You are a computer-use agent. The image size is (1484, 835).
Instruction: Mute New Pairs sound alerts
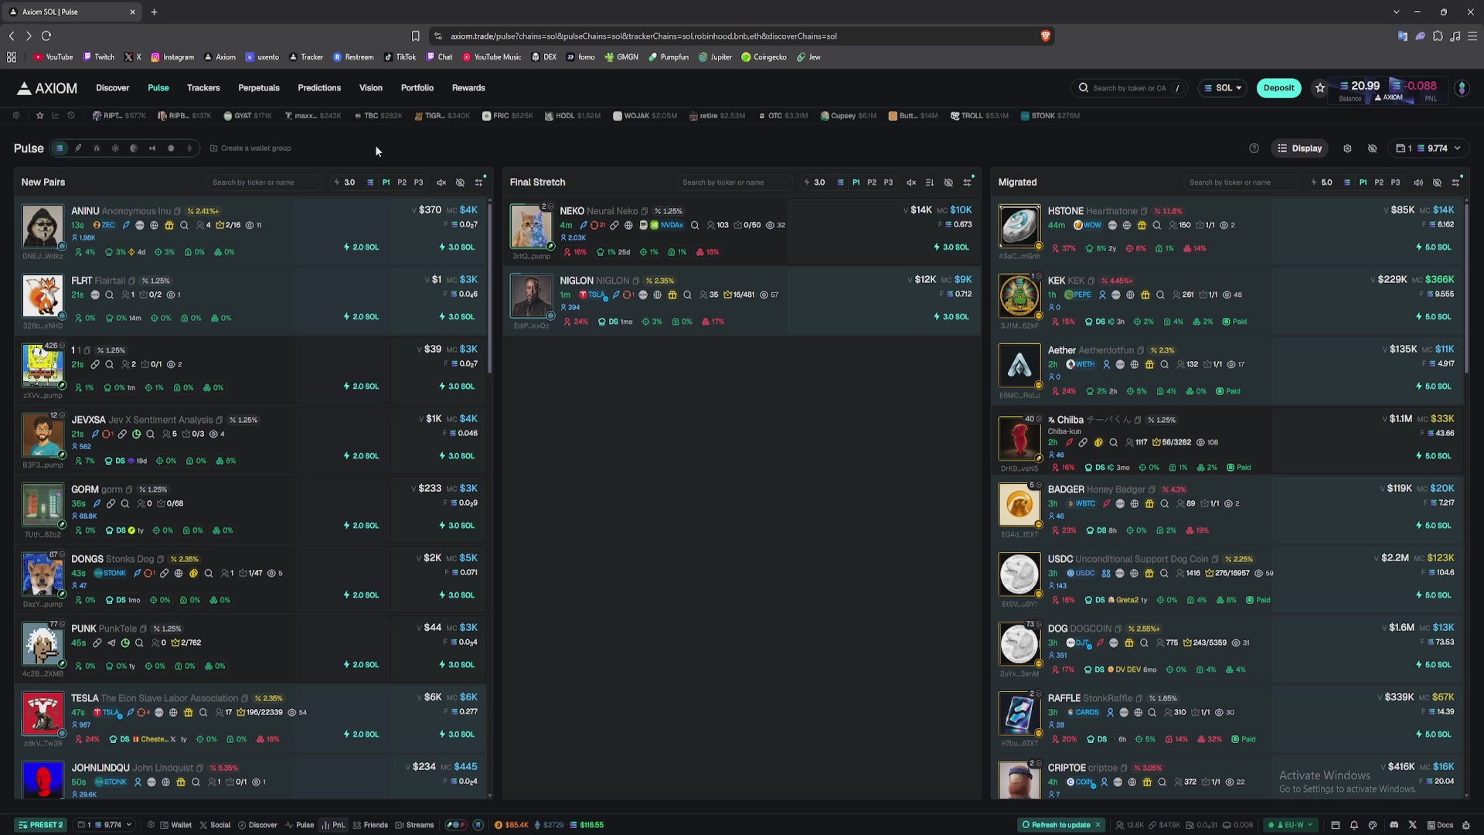tap(441, 182)
